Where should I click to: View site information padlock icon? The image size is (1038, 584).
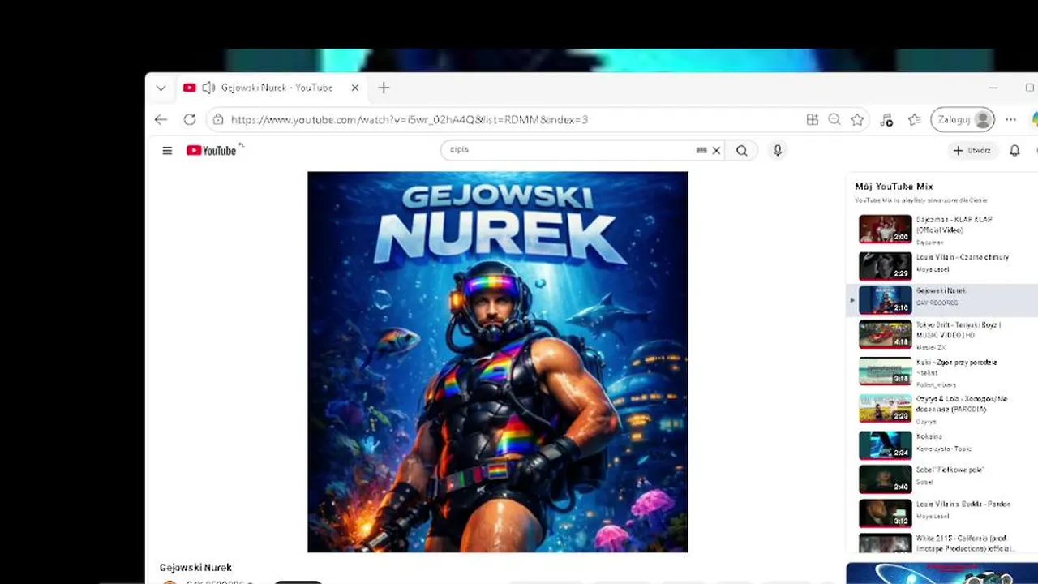(x=217, y=119)
